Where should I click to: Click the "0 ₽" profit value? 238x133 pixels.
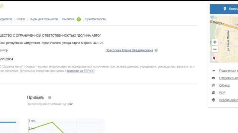point(70,104)
